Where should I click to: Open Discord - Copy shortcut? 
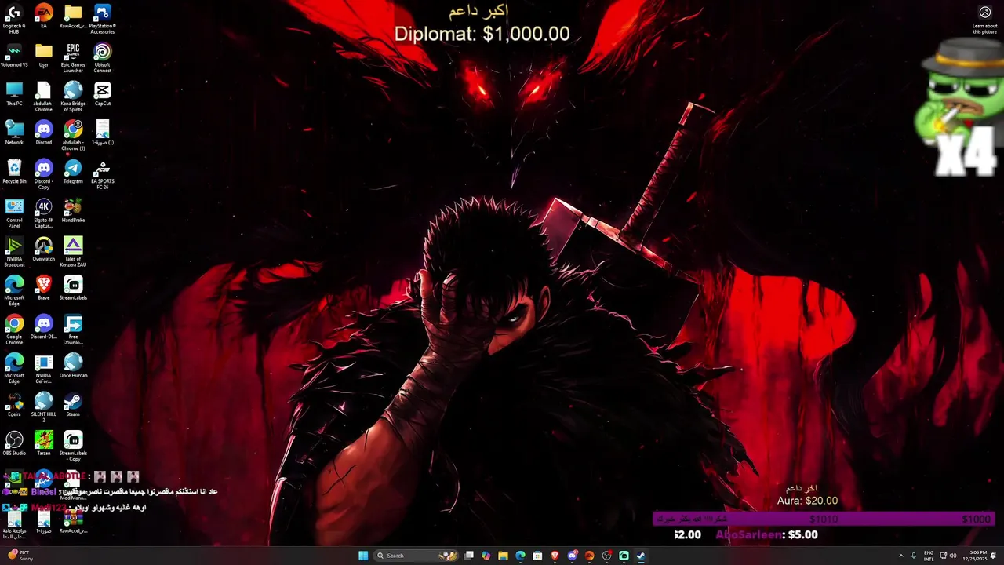coord(44,174)
